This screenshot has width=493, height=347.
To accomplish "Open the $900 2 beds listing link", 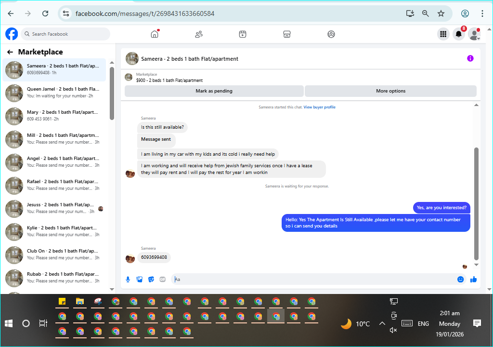I will [x=169, y=80].
